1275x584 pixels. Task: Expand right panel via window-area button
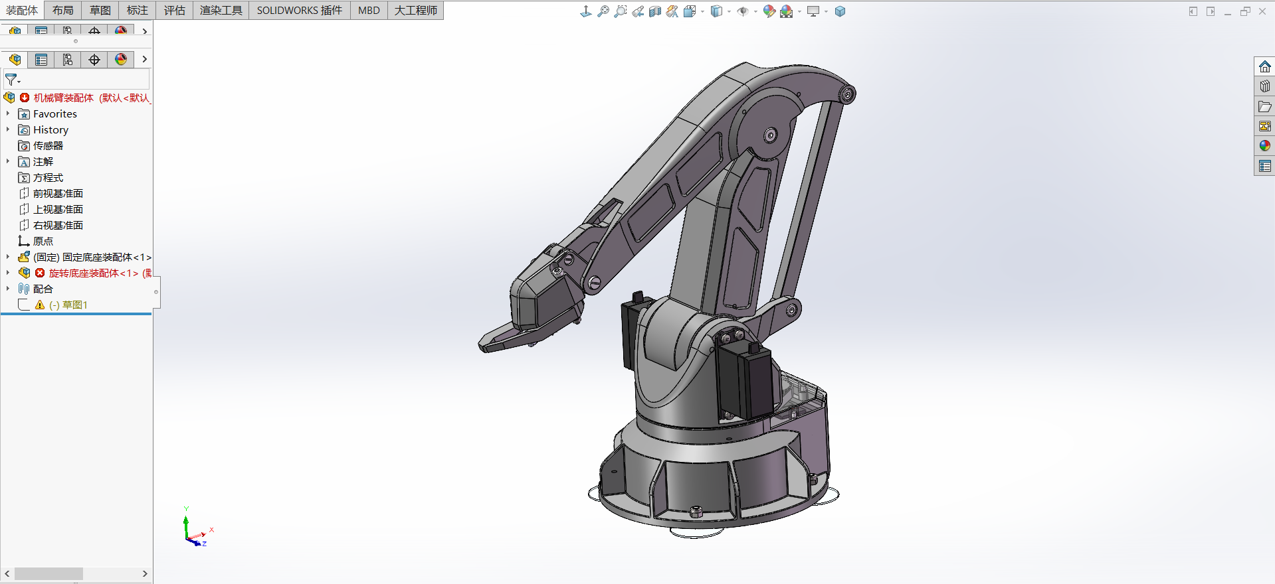[x=1211, y=11]
